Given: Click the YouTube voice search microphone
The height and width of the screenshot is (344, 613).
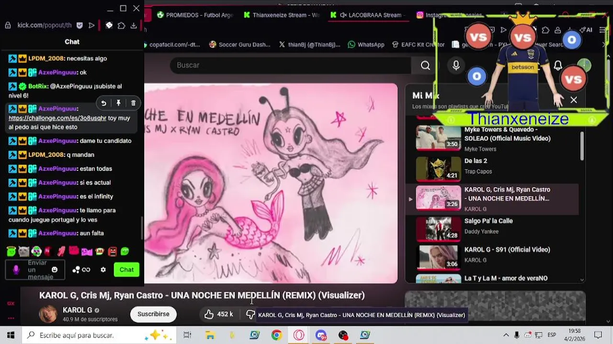Looking at the screenshot, I should point(456,65).
